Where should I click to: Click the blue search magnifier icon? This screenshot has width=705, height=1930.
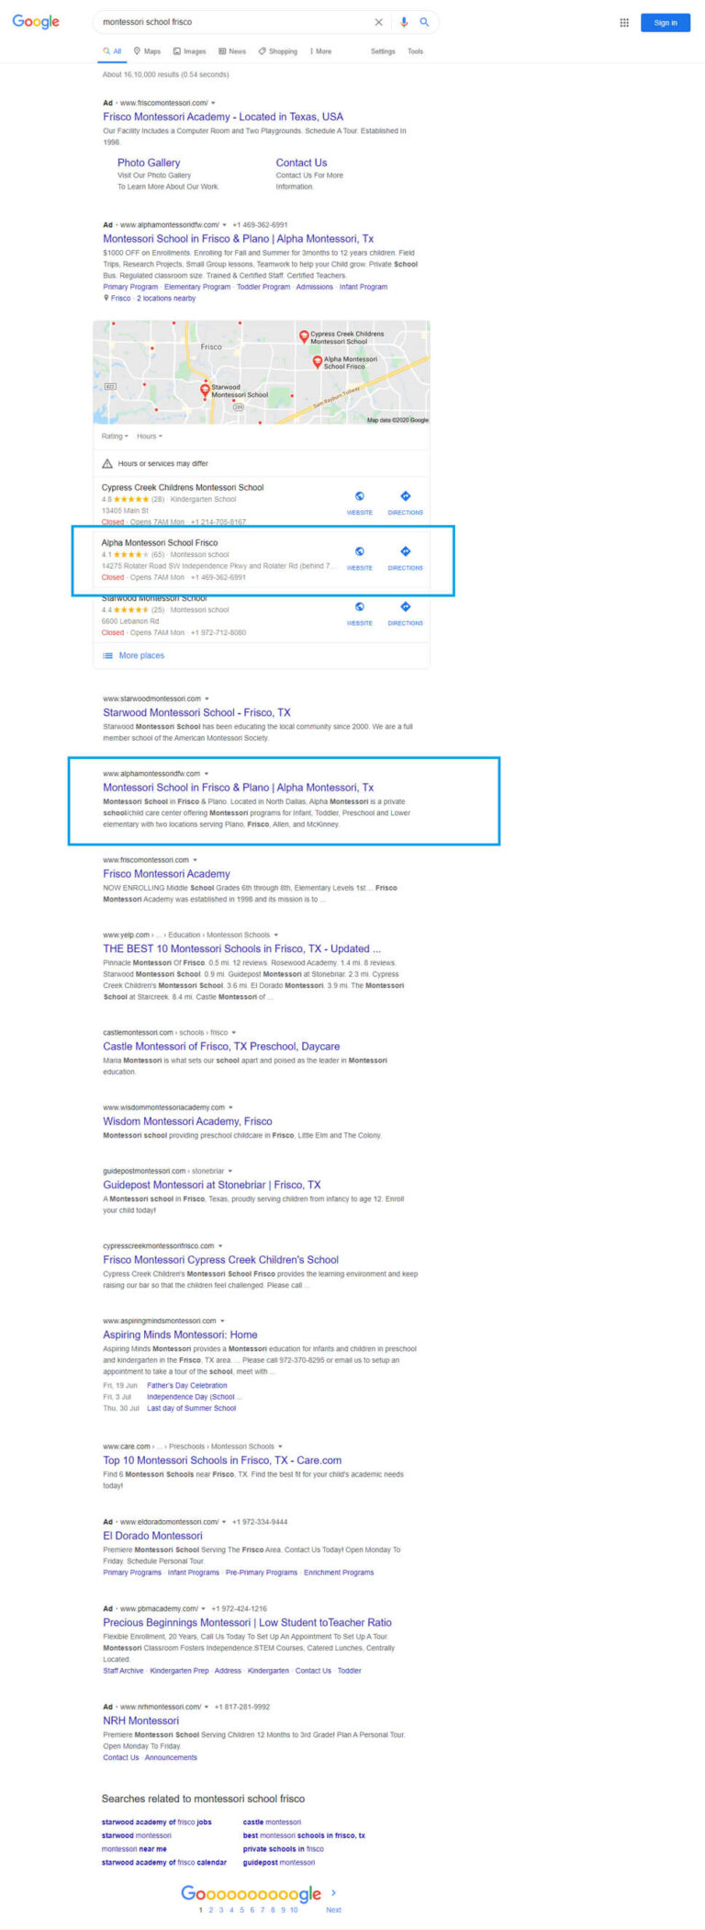[x=424, y=22]
